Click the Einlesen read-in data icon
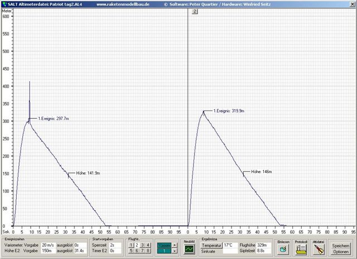The height and width of the screenshot is (259, 357). (x=283, y=248)
